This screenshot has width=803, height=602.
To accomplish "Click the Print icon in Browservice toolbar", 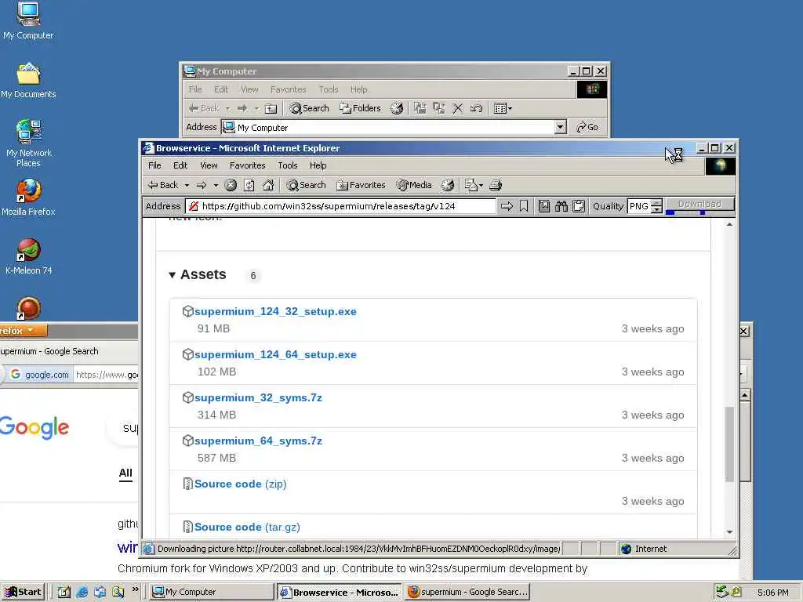I will point(496,185).
